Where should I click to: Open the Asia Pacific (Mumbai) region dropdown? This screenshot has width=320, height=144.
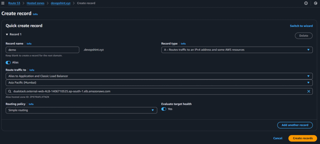coord(159,83)
